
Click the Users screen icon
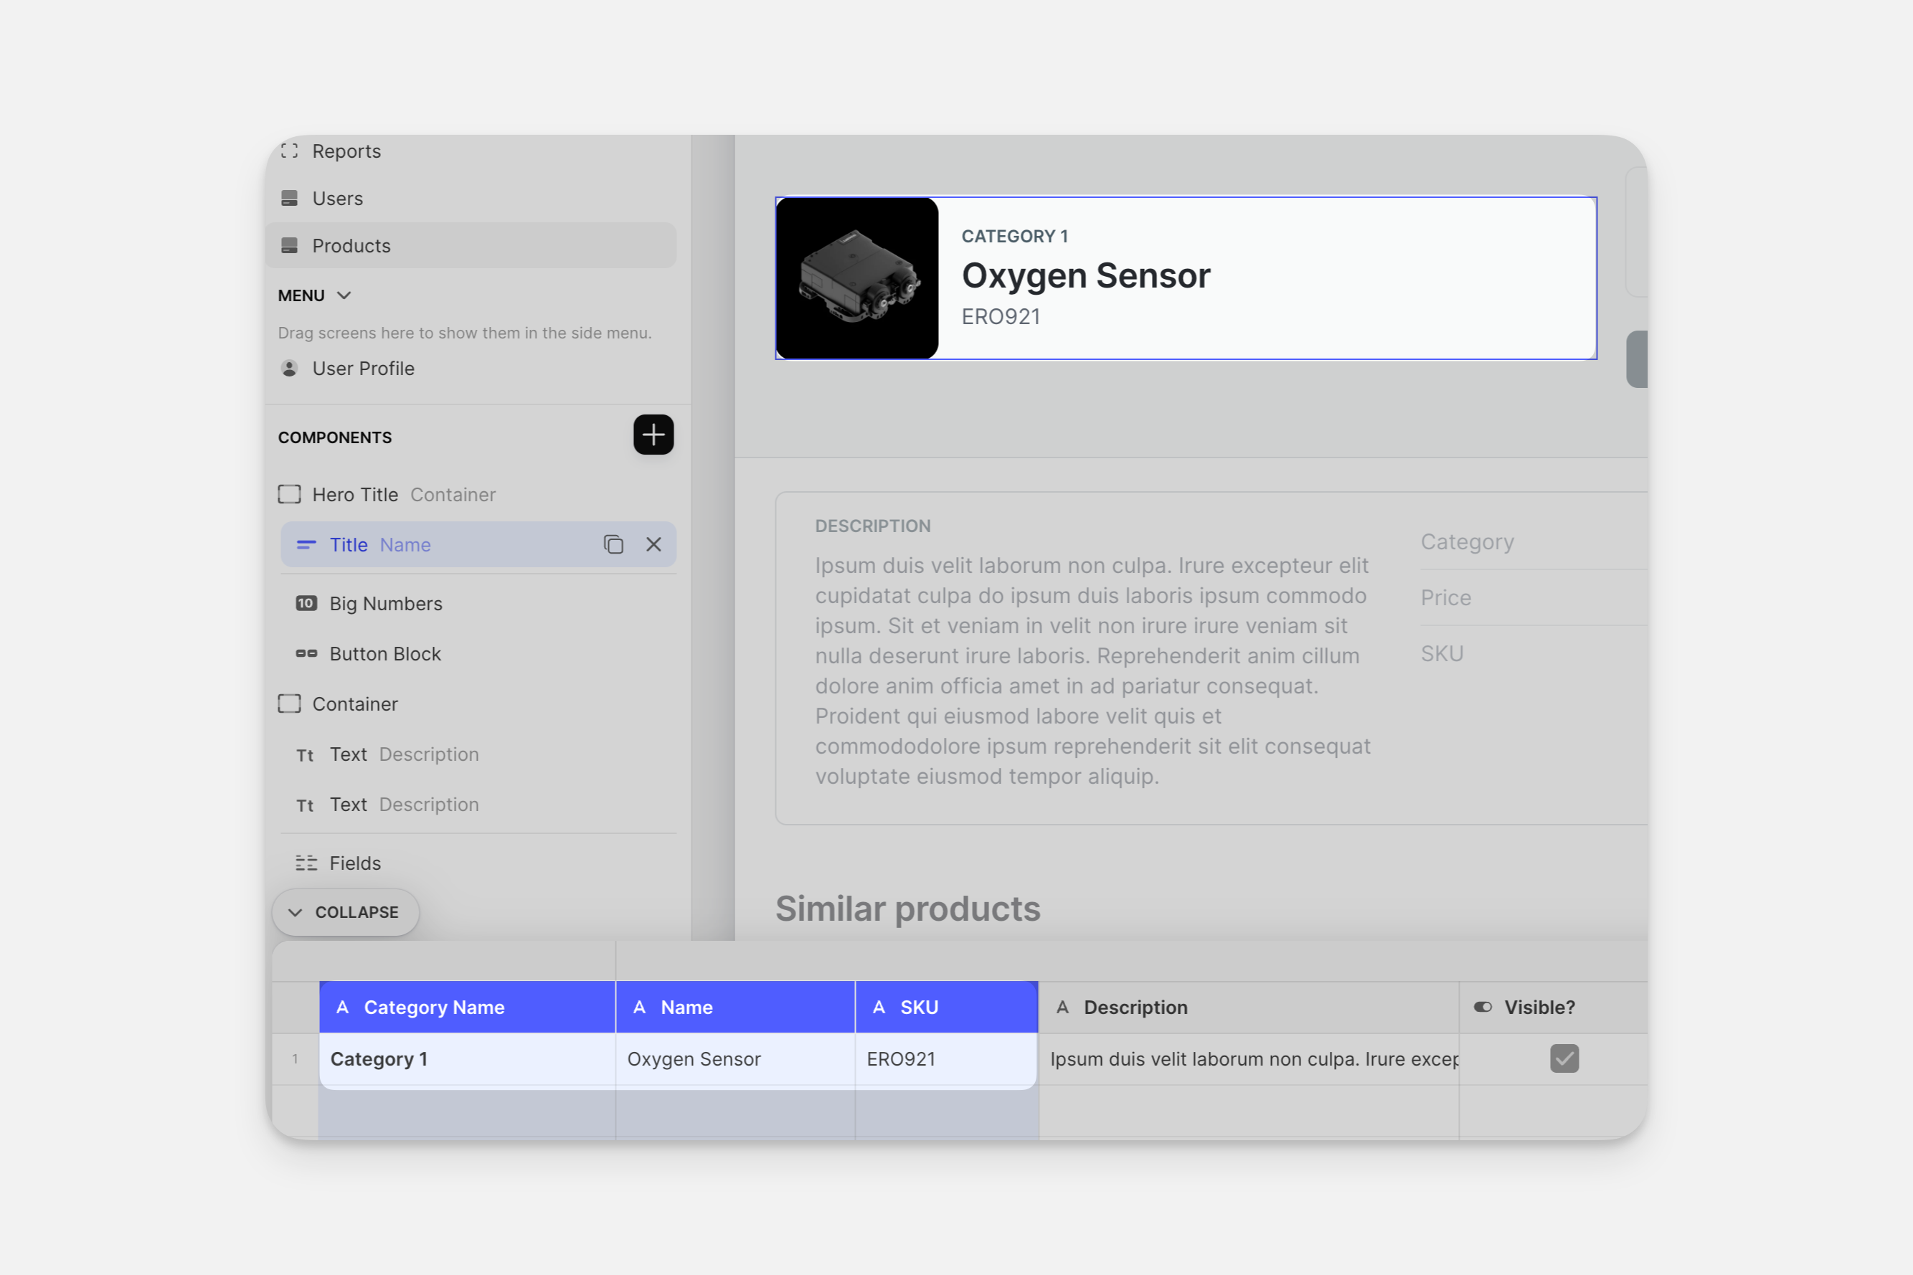[x=290, y=199]
